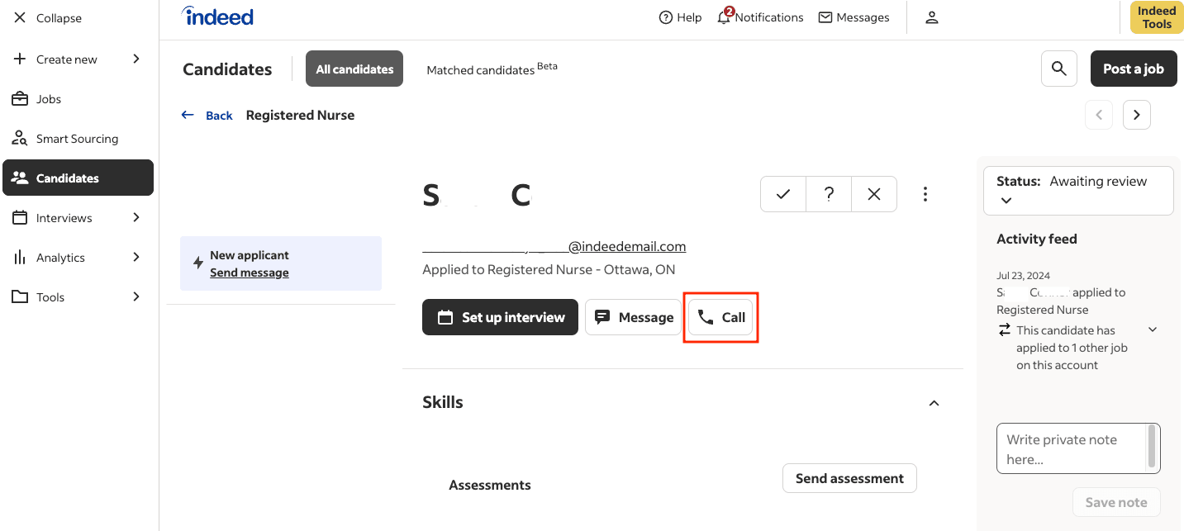Collapse the Skills section
The height and width of the screenshot is (531, 1184).
[x=934, y=403]
